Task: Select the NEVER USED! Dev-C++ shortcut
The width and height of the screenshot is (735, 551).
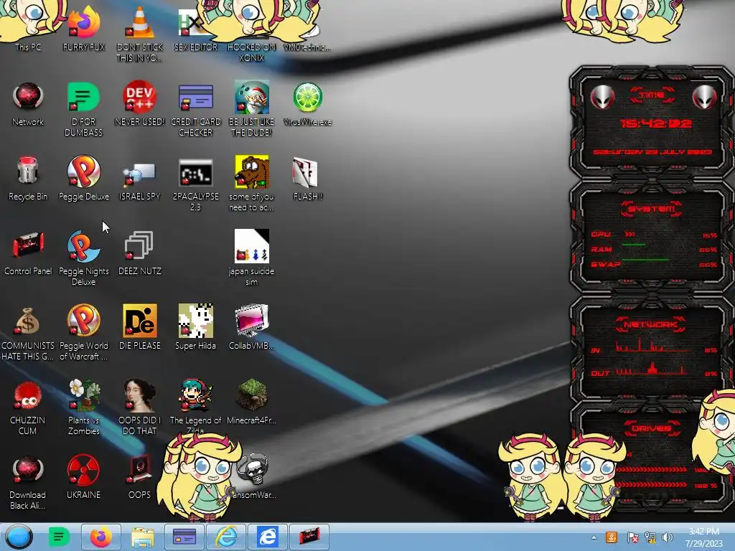Action: point(140,104)
